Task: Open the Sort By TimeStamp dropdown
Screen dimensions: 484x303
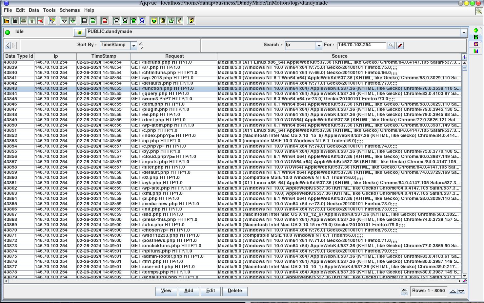Action: click(x=133, y=46)
